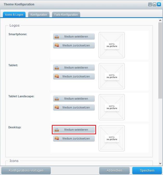Click reset-medium icon for Tablet Landscape
The height and width of the screenshot is (175, 163).
click(x=57, y=107)
